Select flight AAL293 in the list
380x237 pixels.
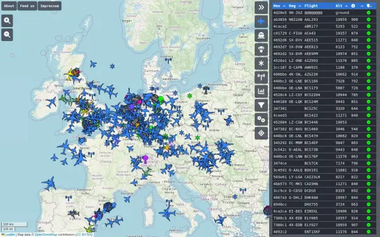(x=324, y=20)
